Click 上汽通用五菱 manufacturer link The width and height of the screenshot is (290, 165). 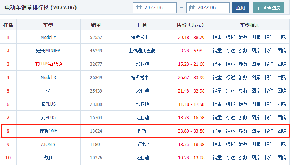pos(142,51)
